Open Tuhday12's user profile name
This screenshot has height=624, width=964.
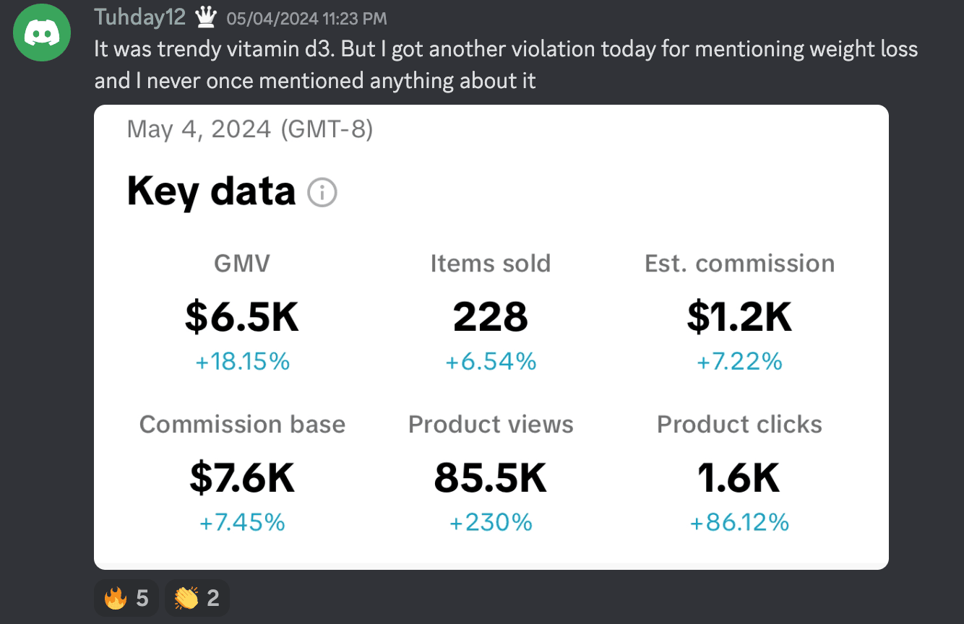(x=139, y=17)
